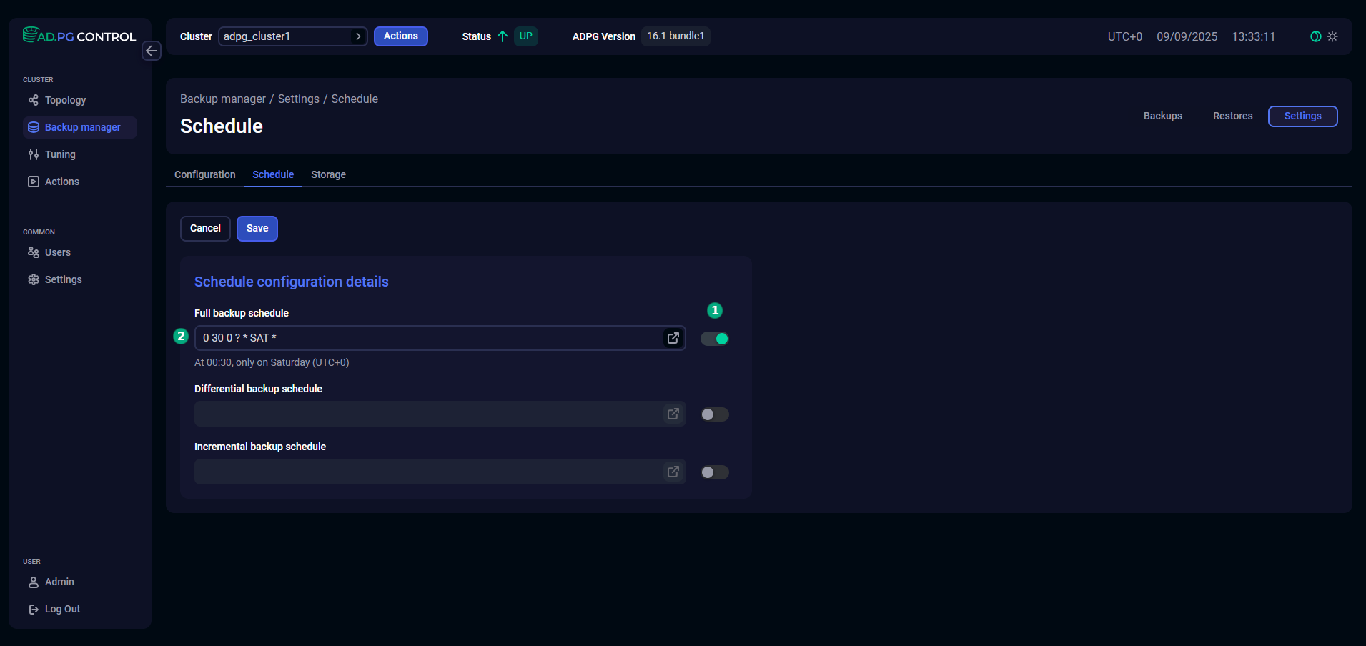The width and height of the screenshot is (1366, 646).
Task: Enable the Incremental backup schedule toggle
Action: click(x=714, y=472)
